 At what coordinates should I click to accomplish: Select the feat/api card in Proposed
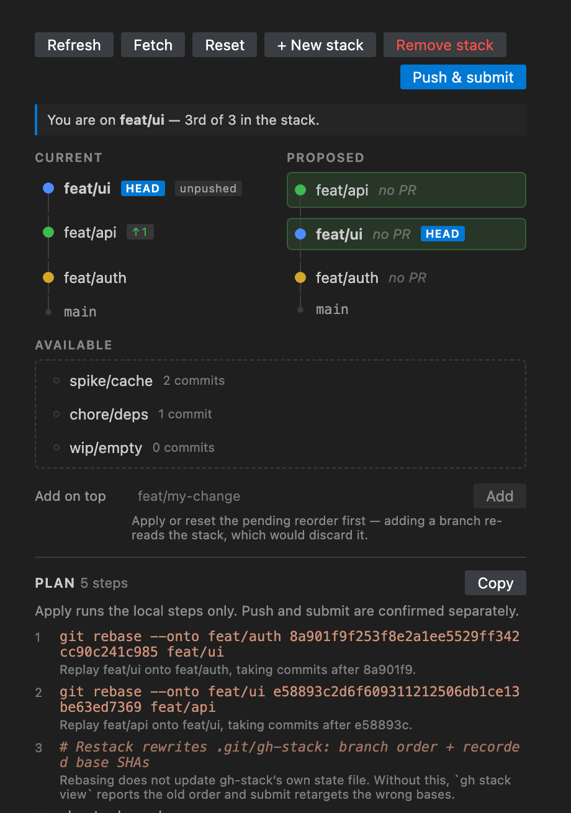pos(407,190)
